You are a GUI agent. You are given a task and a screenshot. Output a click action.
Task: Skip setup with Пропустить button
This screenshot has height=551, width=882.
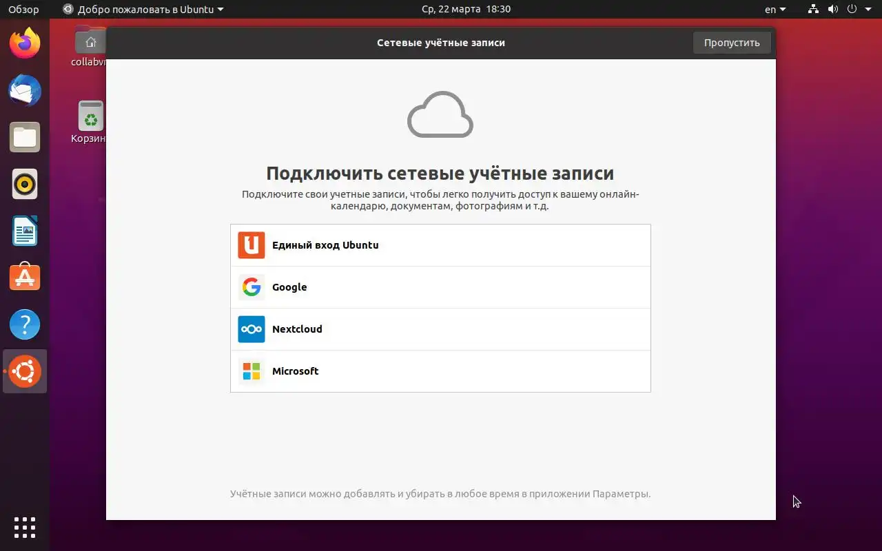click(x=732, y=43)
